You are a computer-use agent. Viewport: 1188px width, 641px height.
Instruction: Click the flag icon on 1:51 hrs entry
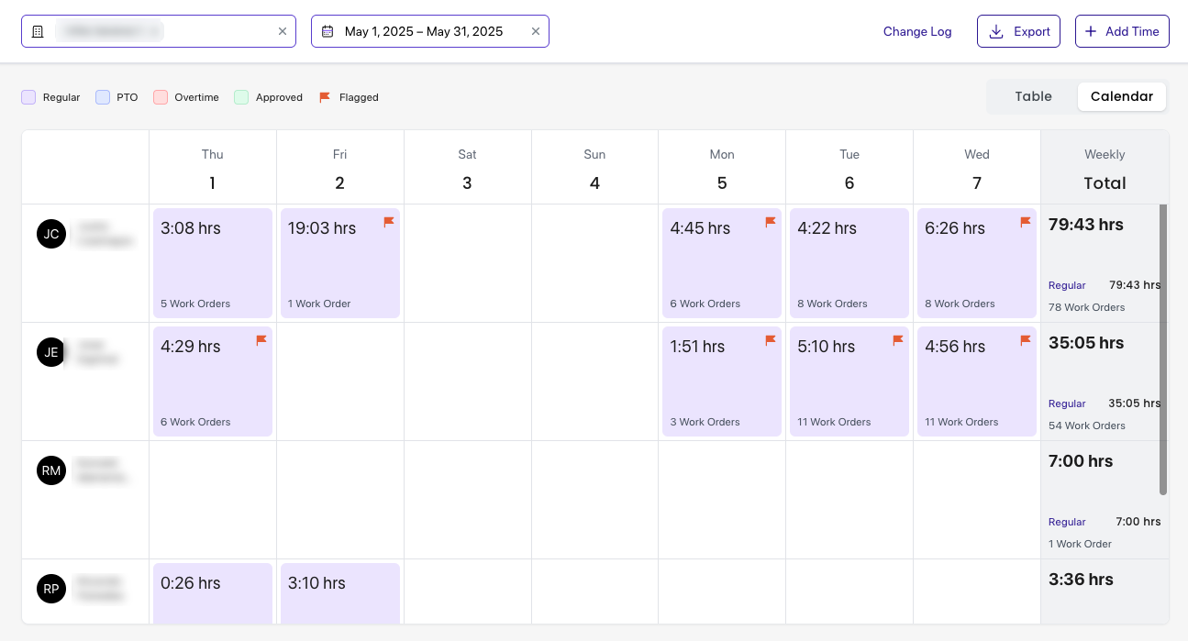click(771, 340)
